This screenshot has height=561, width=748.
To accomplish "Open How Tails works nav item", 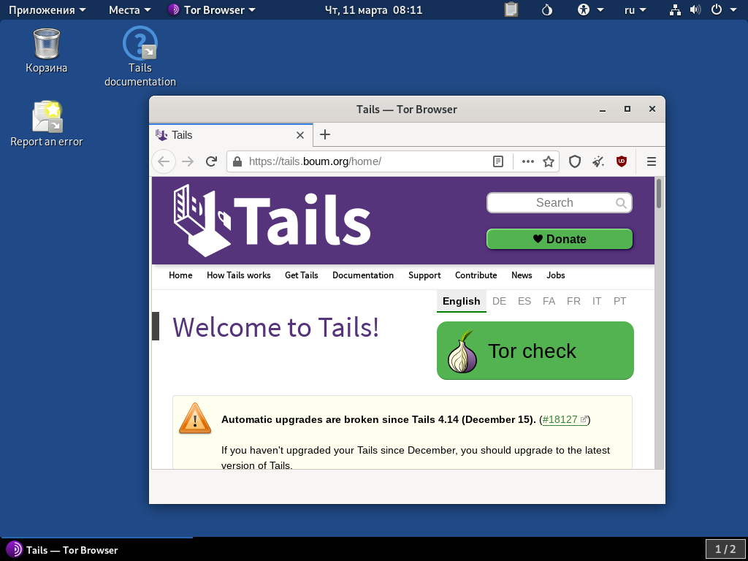I will pos(239,275).
